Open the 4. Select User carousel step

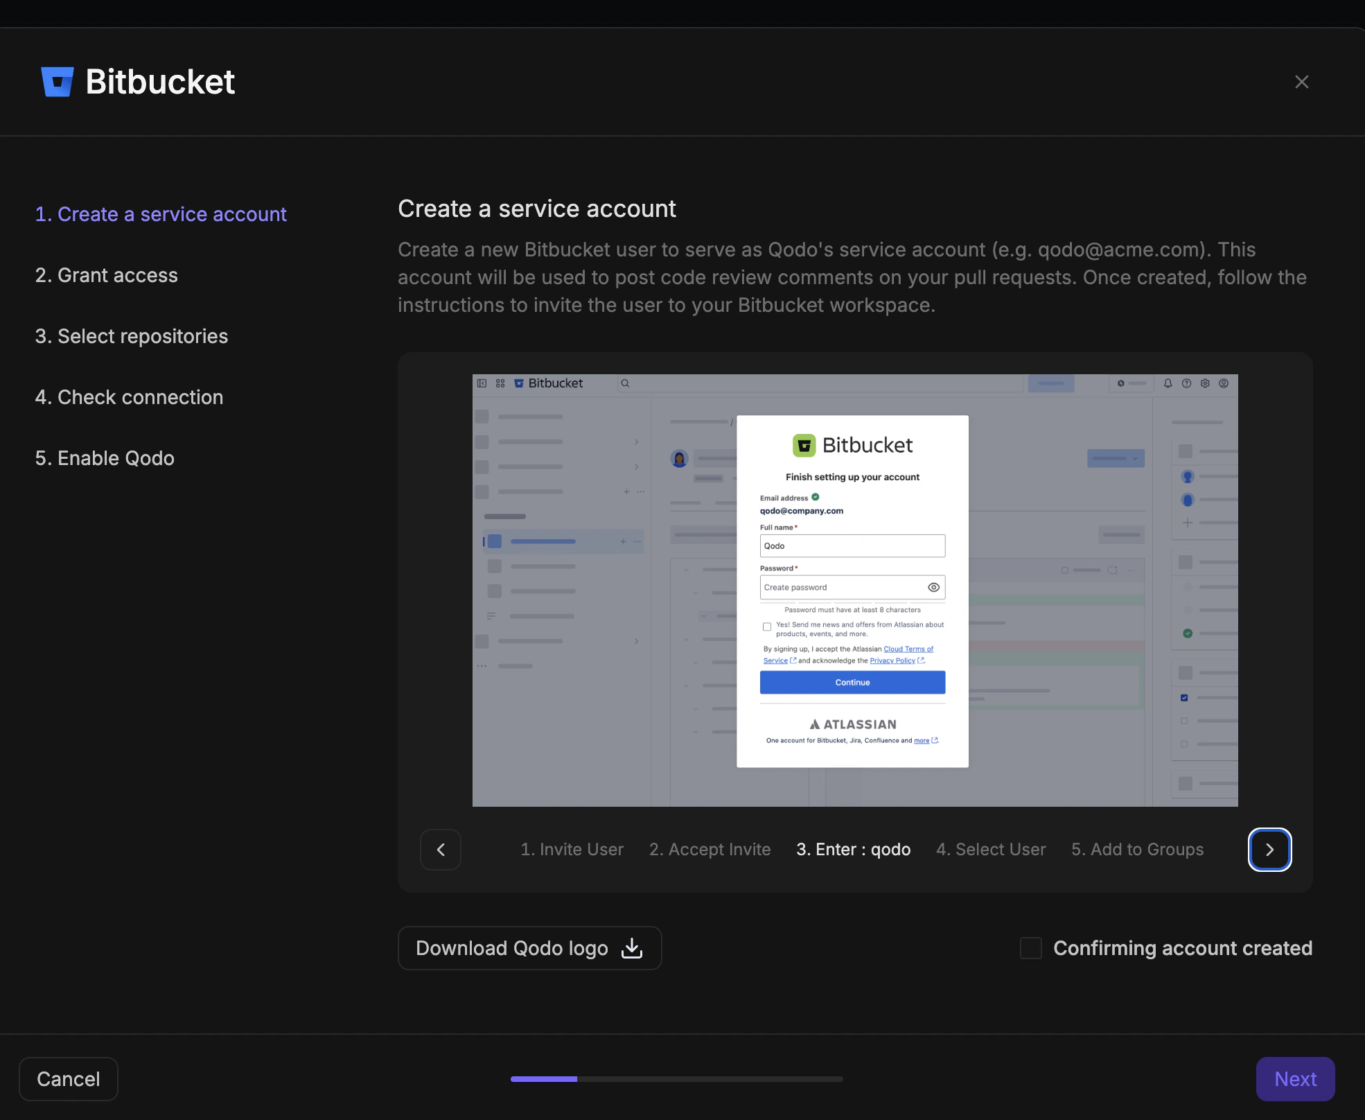coord(991,849)
